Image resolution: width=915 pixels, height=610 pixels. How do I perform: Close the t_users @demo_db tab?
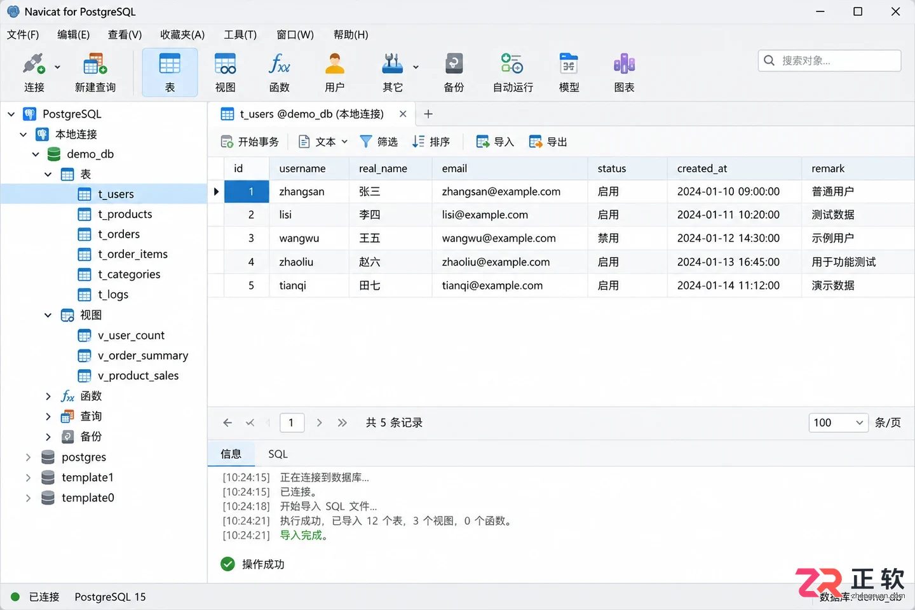[x=403, y=114]
